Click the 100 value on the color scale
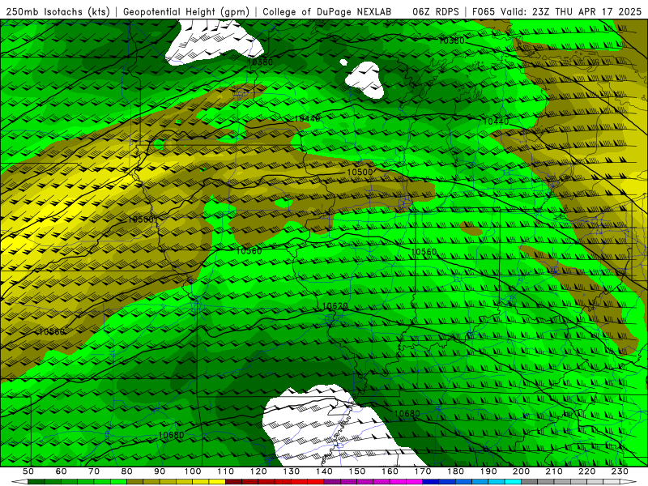 pyautogui.click(x=193, y=471)
